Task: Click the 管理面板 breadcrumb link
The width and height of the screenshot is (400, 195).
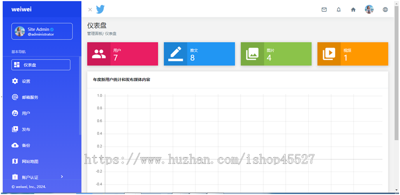Action: 95,33
